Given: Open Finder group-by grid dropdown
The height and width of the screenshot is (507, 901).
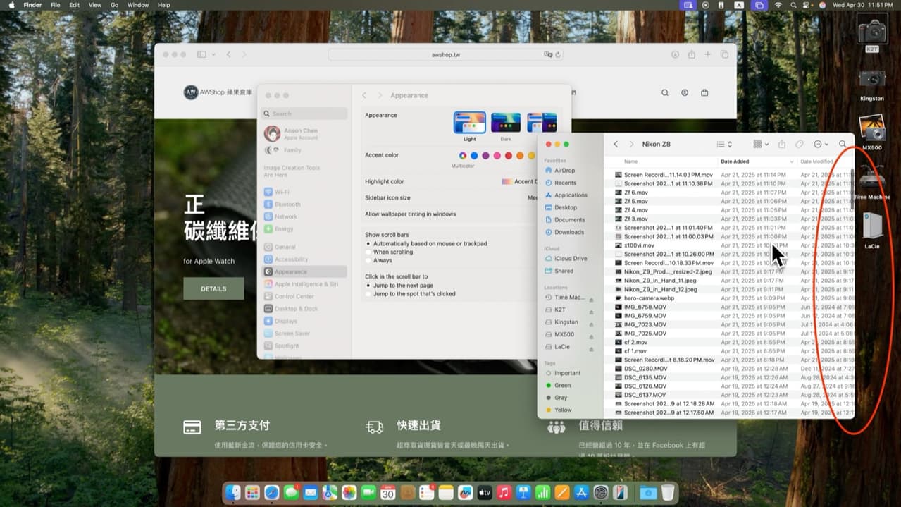Looking at the screenshot, I should [x=761, y=144].
